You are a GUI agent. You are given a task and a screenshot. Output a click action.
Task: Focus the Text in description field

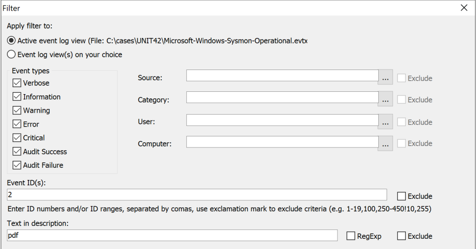172,236
